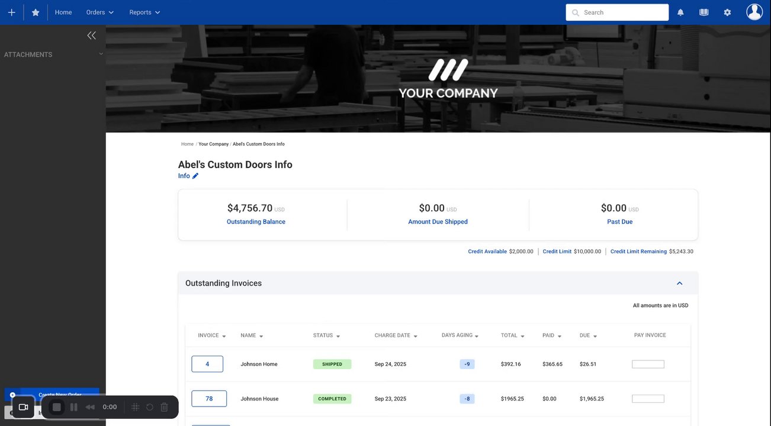
Task: Click Create New Order button
Action: point(52,395)
